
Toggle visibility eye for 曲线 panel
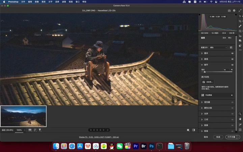click(x=232, y=59)
